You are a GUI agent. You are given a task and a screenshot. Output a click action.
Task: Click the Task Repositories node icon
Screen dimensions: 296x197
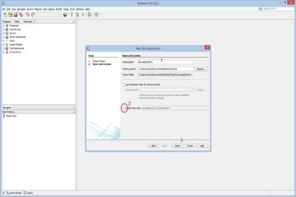(7, 48)
